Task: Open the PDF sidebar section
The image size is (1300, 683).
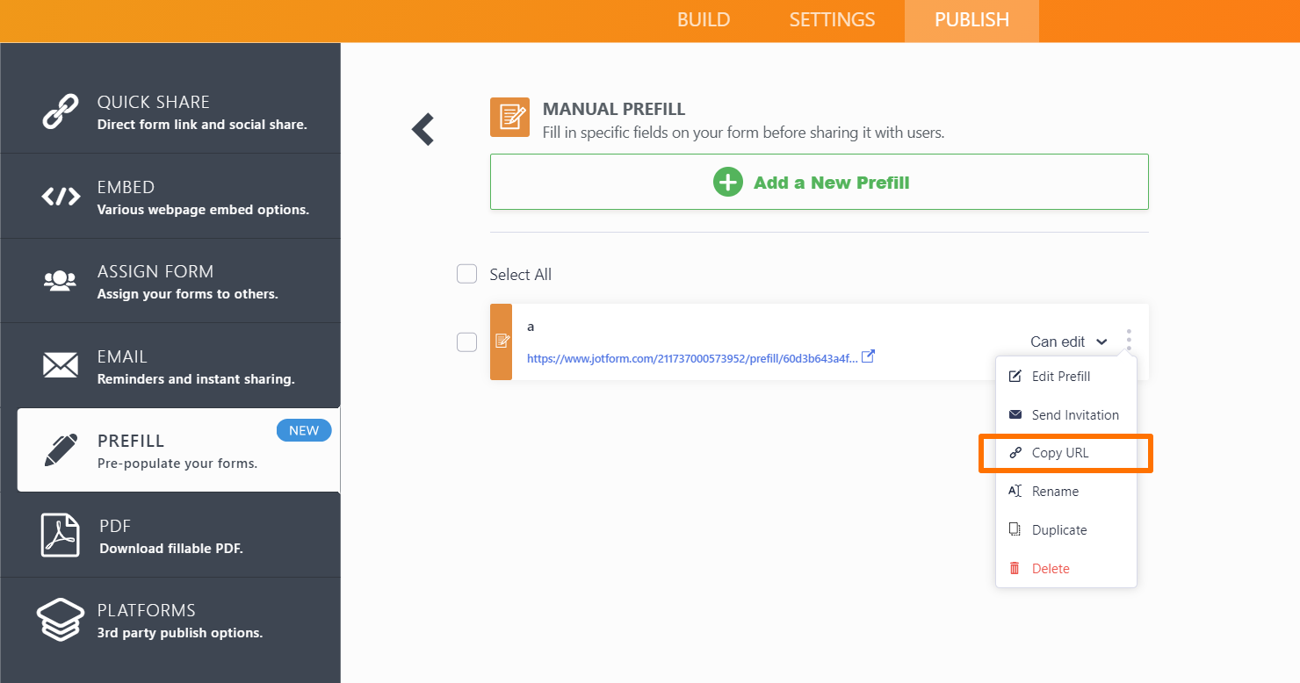Action: tap(170, 535)
